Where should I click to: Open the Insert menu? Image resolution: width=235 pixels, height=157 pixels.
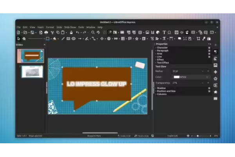[x=40, y=27]
